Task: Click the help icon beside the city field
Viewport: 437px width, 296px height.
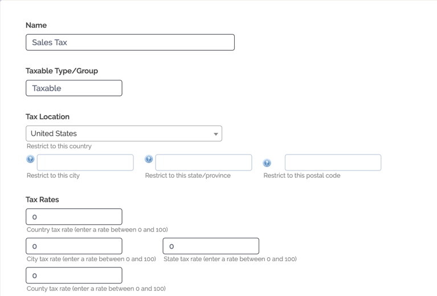Action: click(x=30, y=159)
